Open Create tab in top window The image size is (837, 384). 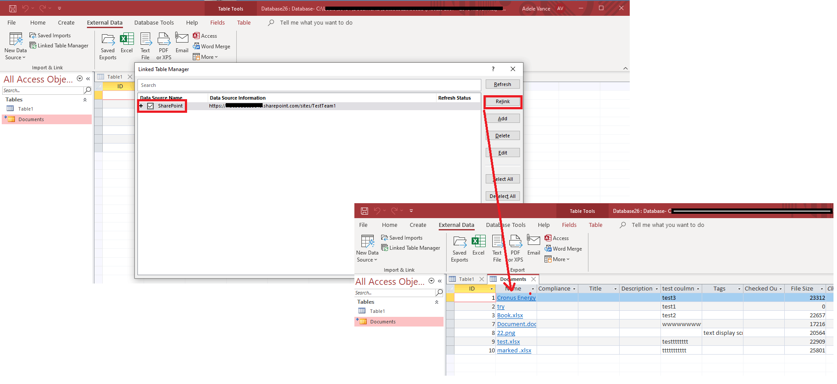coord(66,23)
